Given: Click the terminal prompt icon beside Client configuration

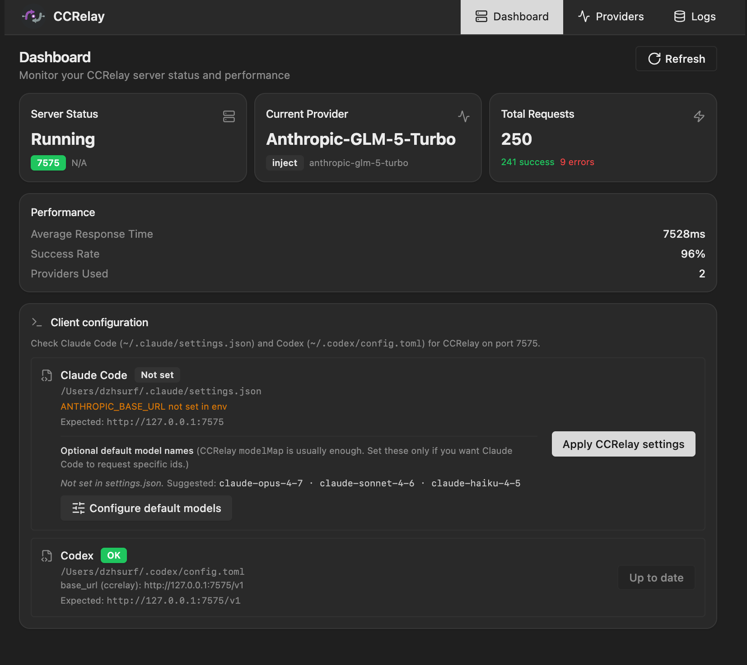Looking at the screenshot, I should [x=37, y=322].
